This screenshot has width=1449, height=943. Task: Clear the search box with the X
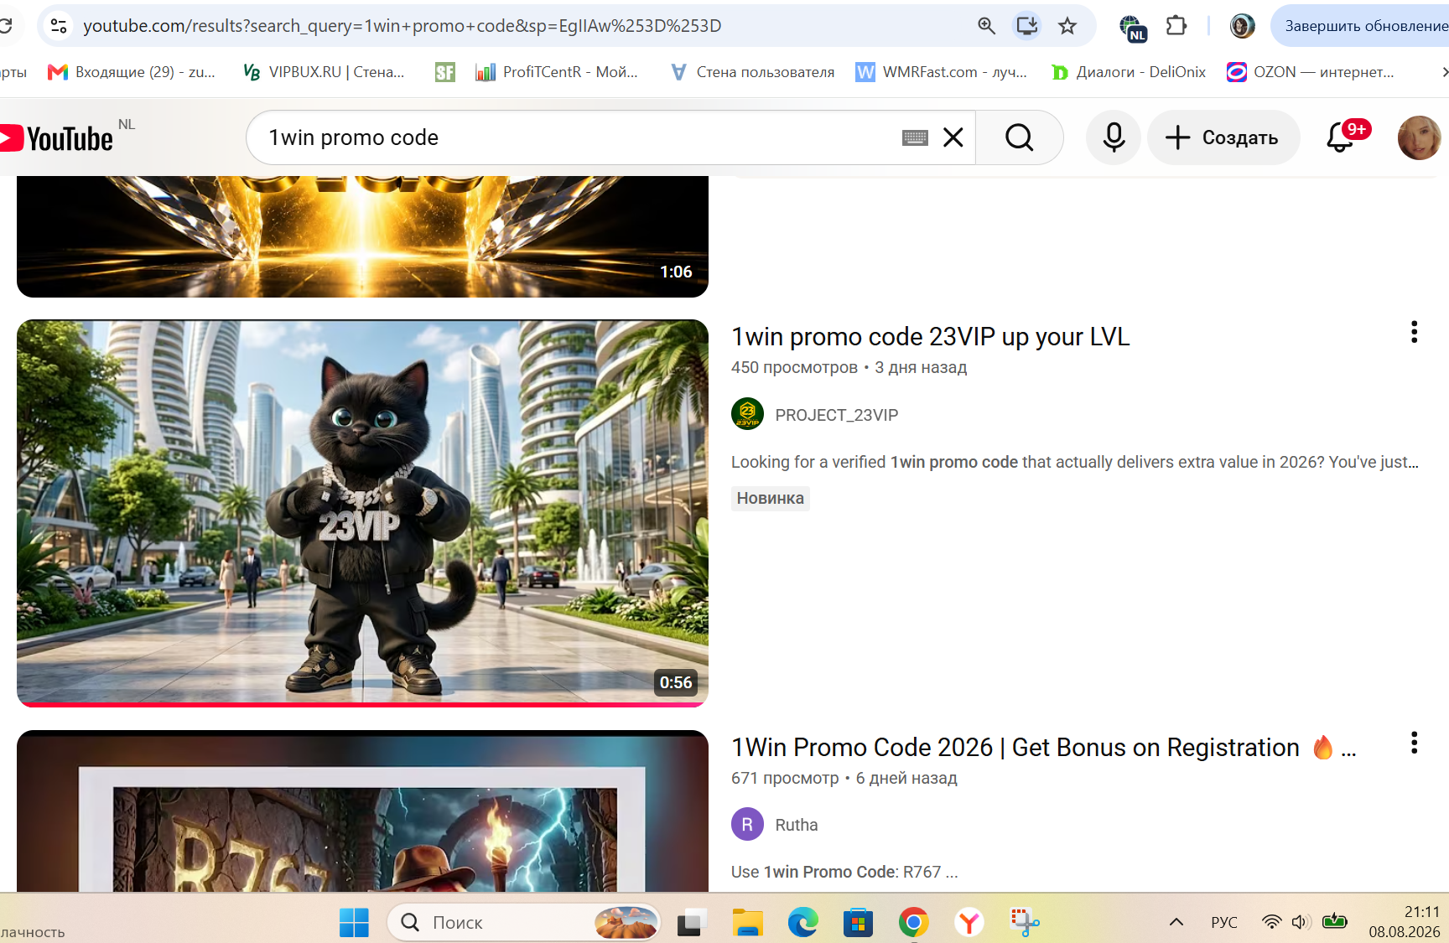(953, 137)
